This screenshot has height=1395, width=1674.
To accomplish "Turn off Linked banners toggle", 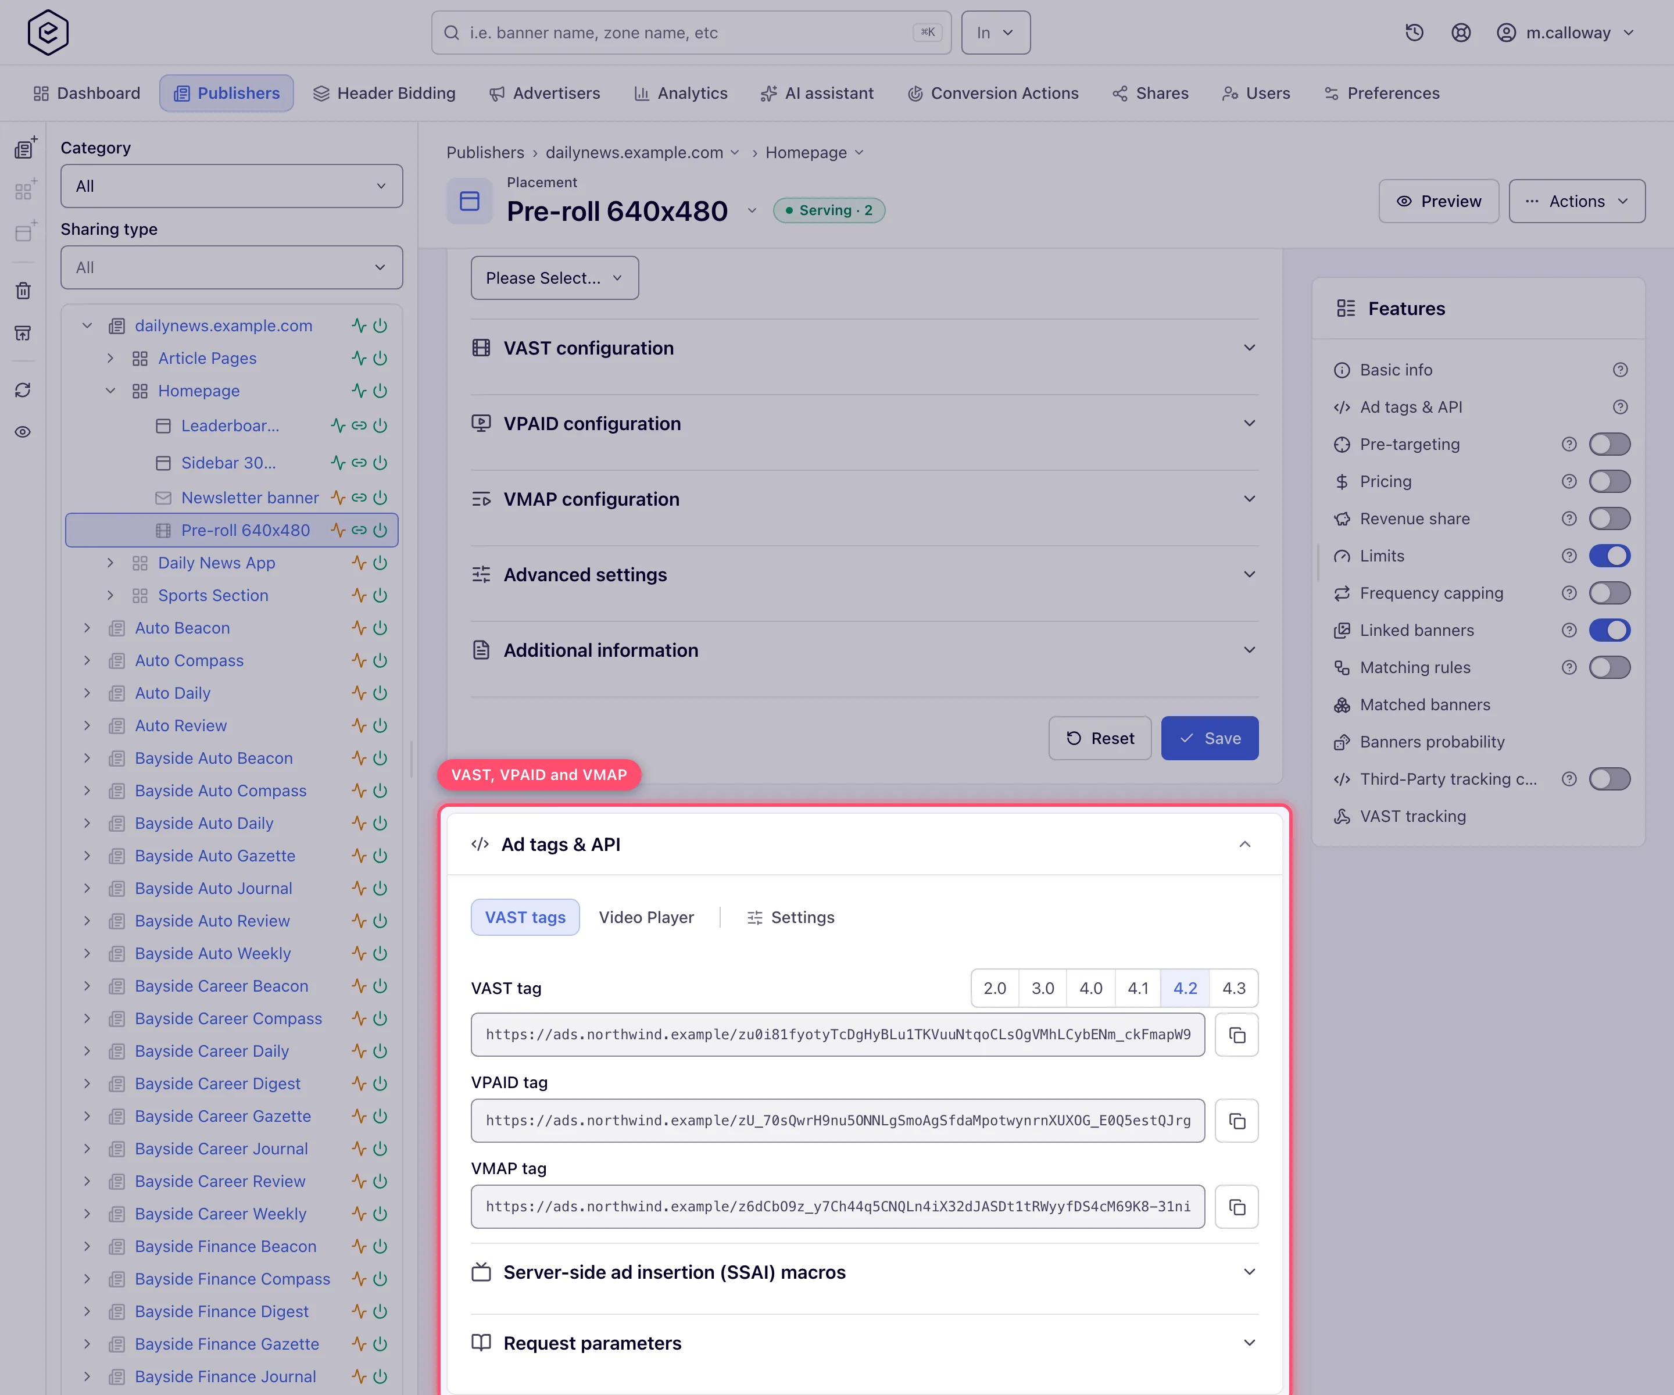I will pyautogui.click(x=1609, y=631).
